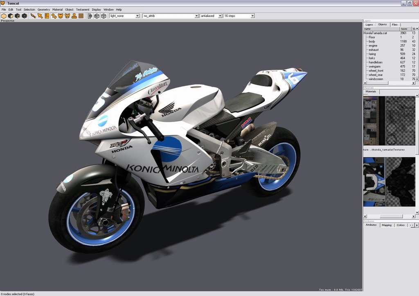Image resolution: width=419 pixels, height=296 pixels.
Task: Select the orange arrow pointer tool
Action: 40,16
